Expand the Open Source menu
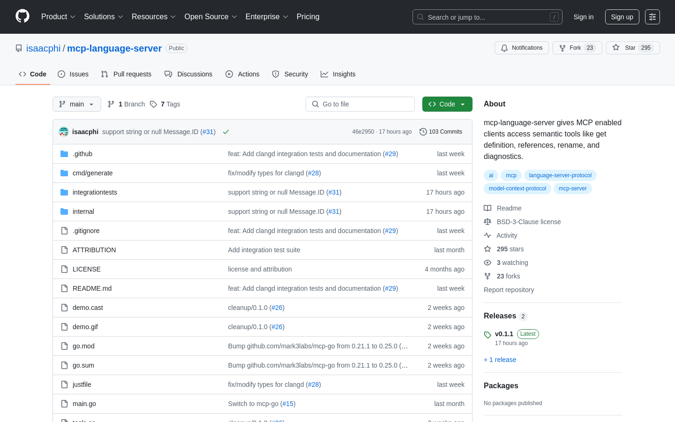Viewport: 675px width, 422px height. 210,16
